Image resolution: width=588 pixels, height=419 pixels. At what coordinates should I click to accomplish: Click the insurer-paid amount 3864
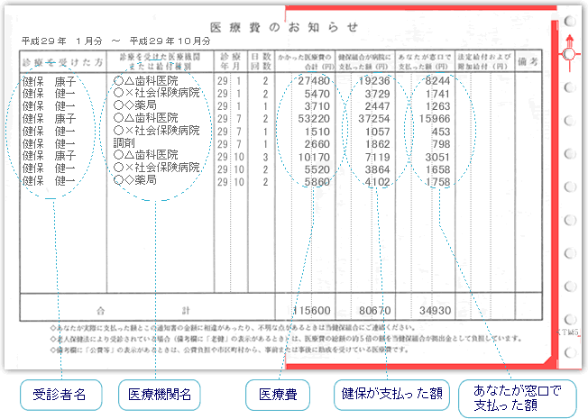[377, 169]
